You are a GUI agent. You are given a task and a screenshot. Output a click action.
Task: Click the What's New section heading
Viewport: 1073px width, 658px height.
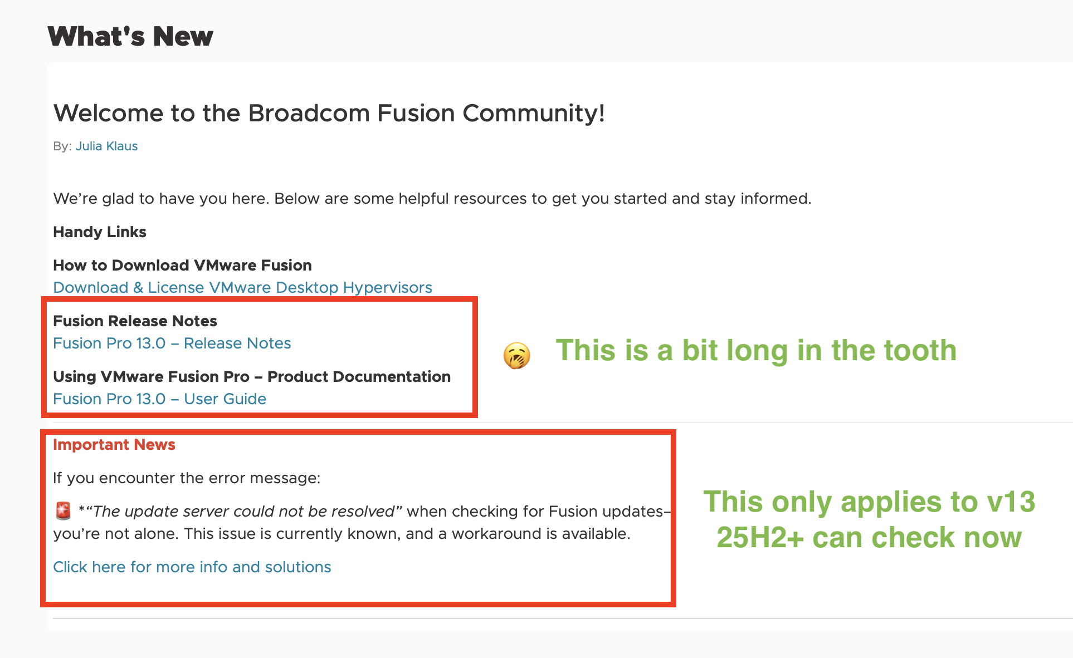(130, 36)
